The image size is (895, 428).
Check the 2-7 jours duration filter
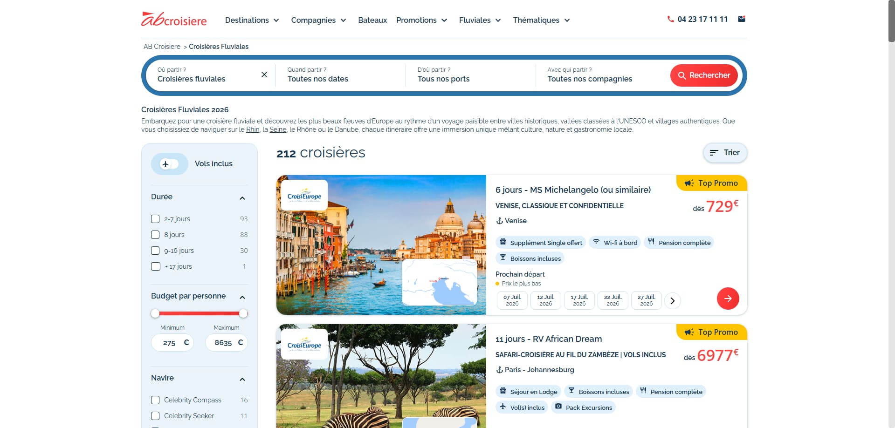[155, 219]
